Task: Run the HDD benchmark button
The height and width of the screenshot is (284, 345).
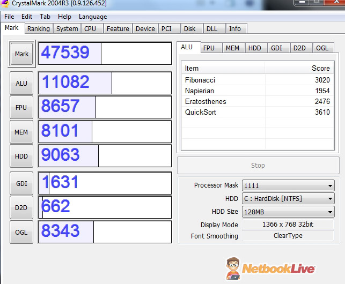Action: 21,156
